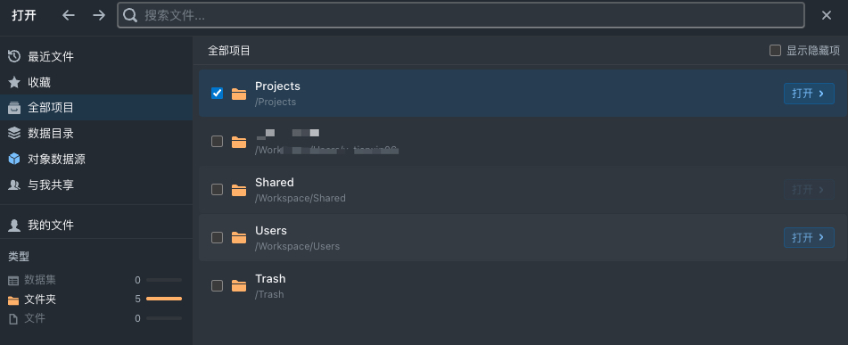Click the magnifier icon in search bar

[130, 16]
